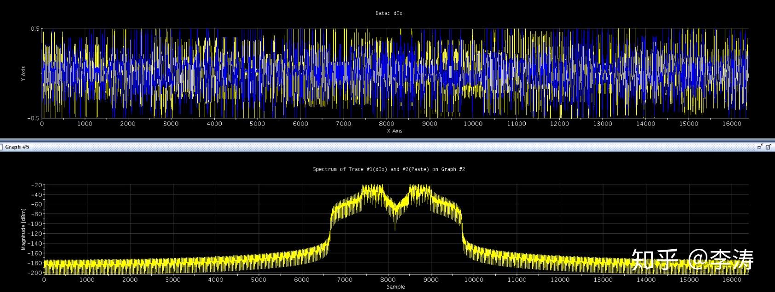Click the 8000 tick on dIx X axis

tap(386, 124)
